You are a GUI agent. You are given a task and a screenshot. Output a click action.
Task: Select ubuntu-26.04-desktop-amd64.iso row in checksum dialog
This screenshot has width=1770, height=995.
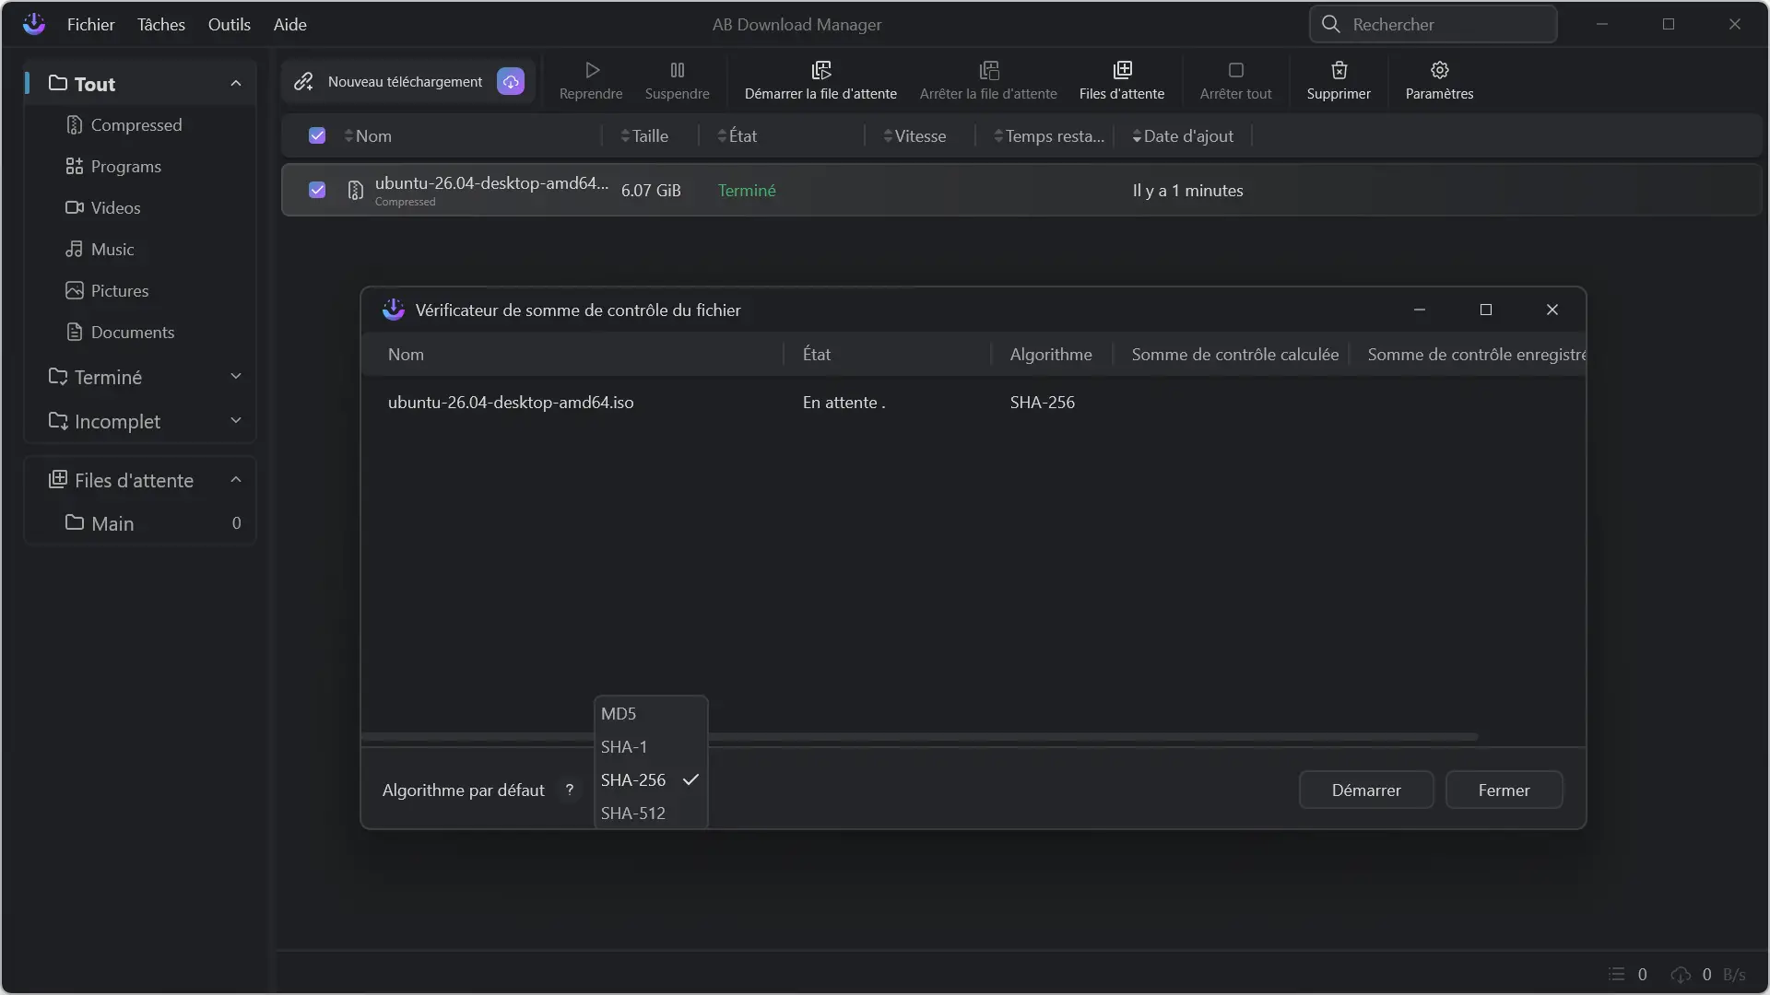[973, 402]
